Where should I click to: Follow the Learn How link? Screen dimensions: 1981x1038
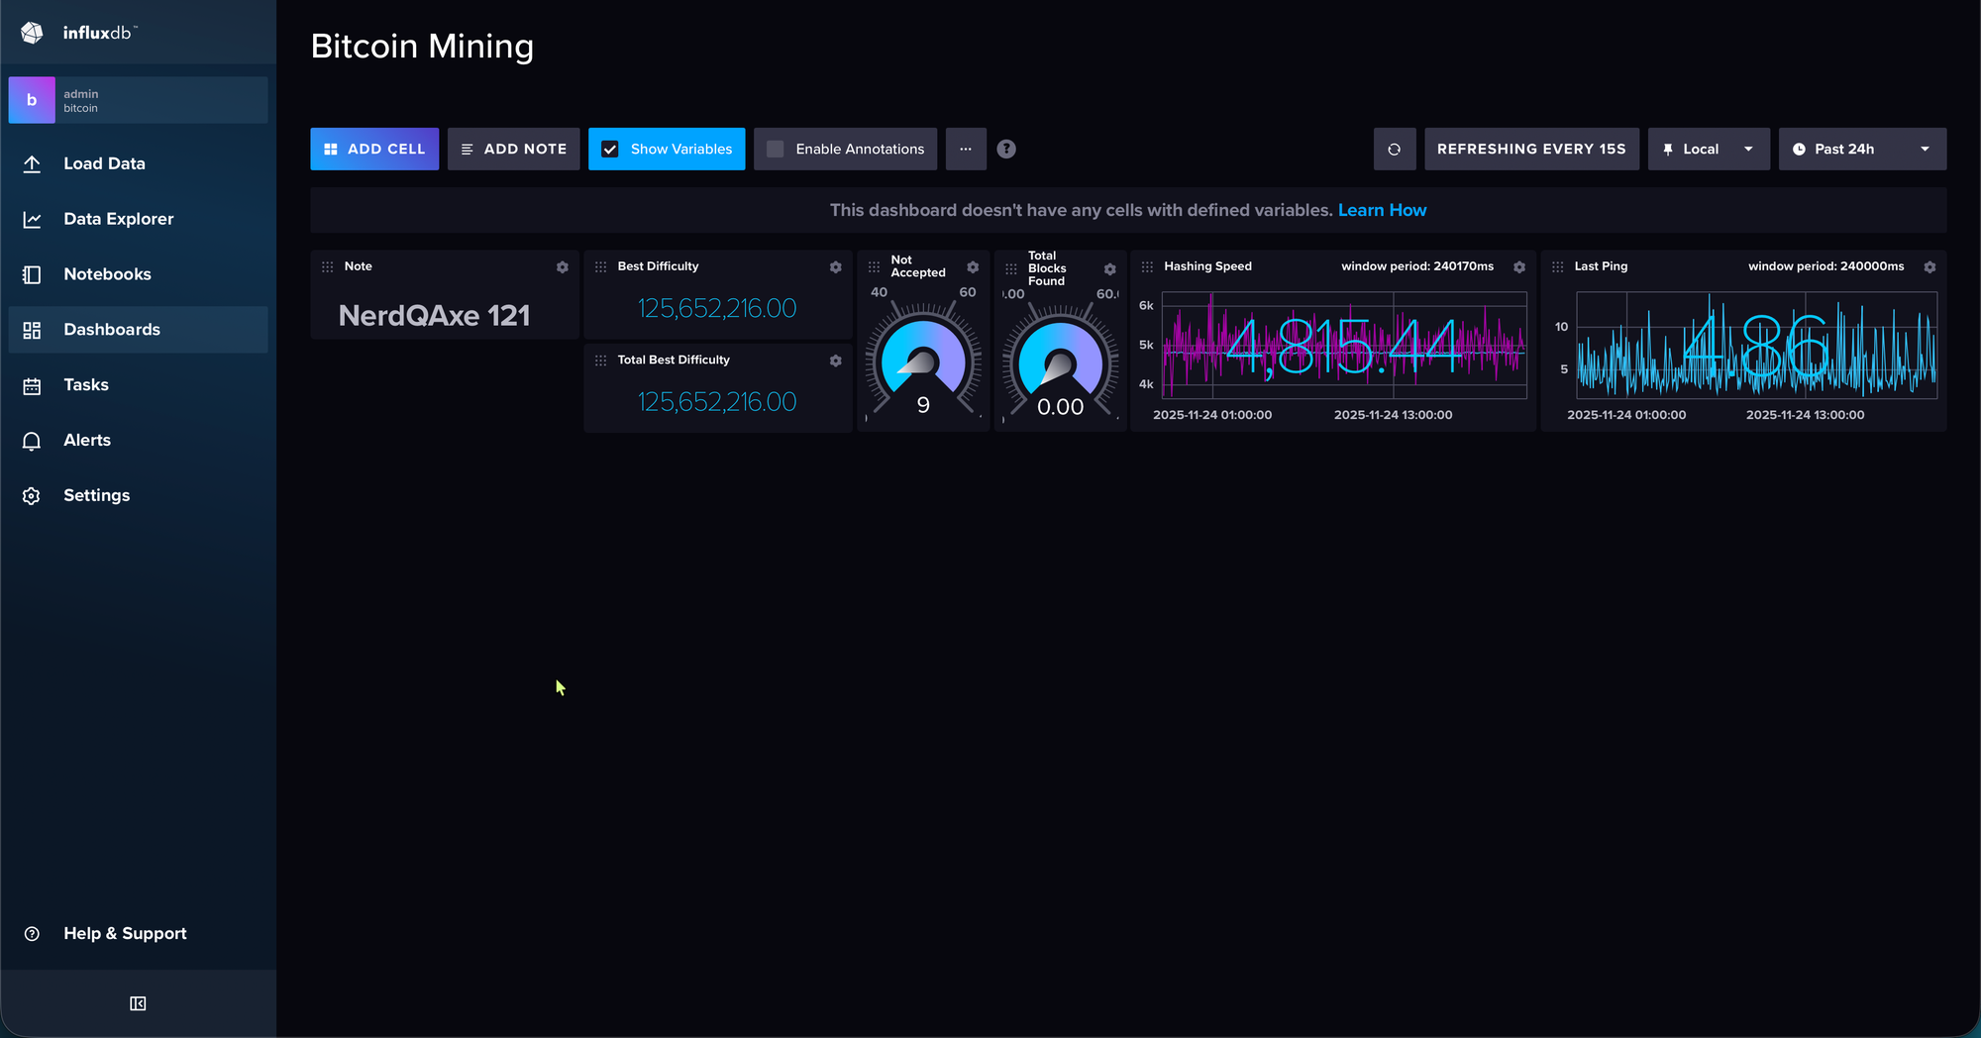click(x=1382, y=210)
